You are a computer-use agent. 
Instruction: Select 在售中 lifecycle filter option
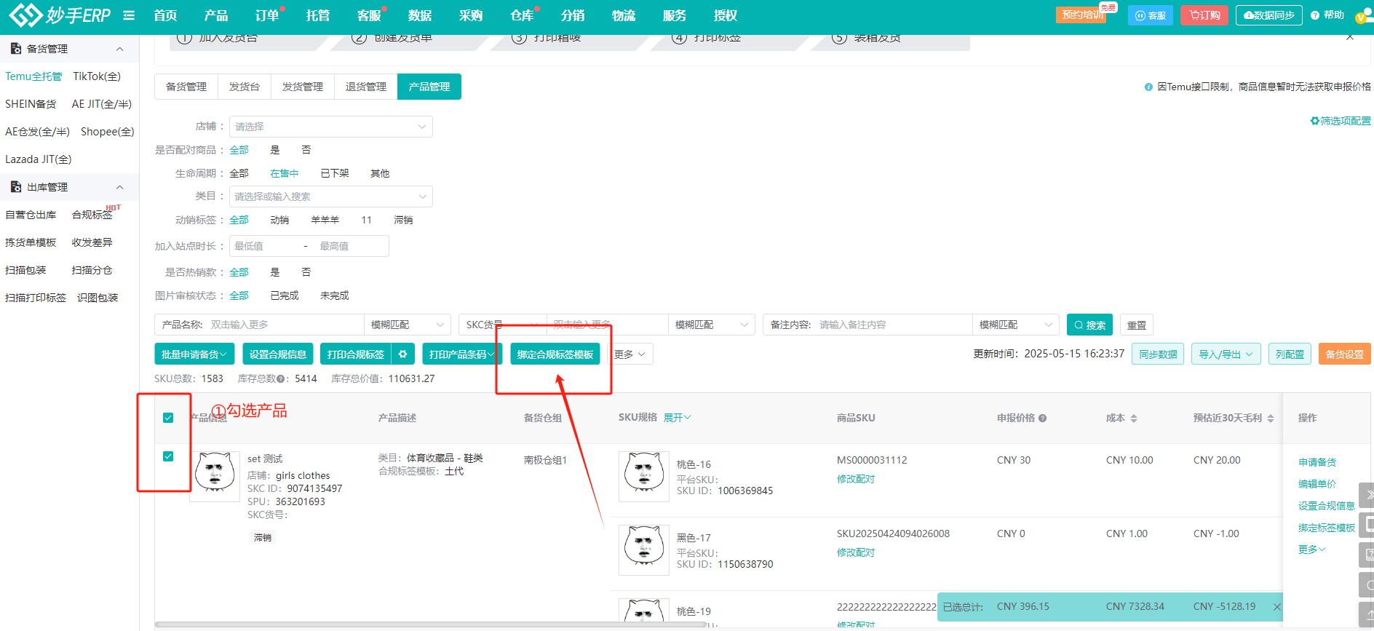[284, 173]
